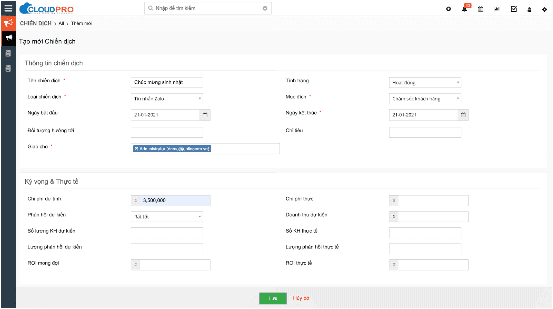Viewport: 553px width, 309px height.
Task: Select the campaign bullhorn sidebar icon
Action: click(9, 38)
